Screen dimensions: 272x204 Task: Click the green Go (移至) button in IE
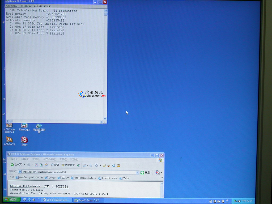(x=145, y=173)
